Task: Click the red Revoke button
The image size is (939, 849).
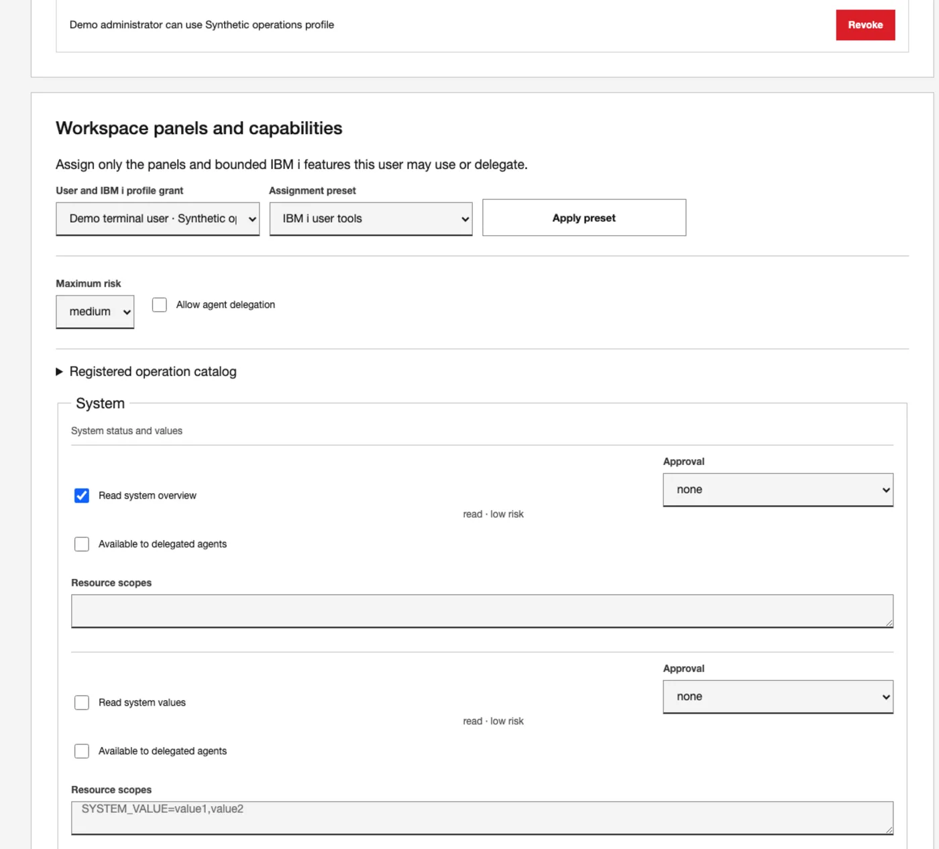Action: point(865,25)
